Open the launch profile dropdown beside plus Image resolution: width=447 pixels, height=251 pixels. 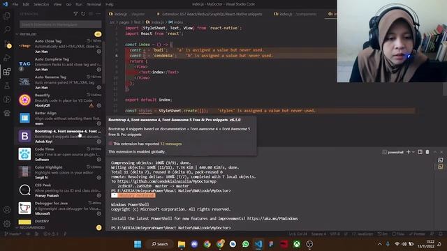(413, 152)
